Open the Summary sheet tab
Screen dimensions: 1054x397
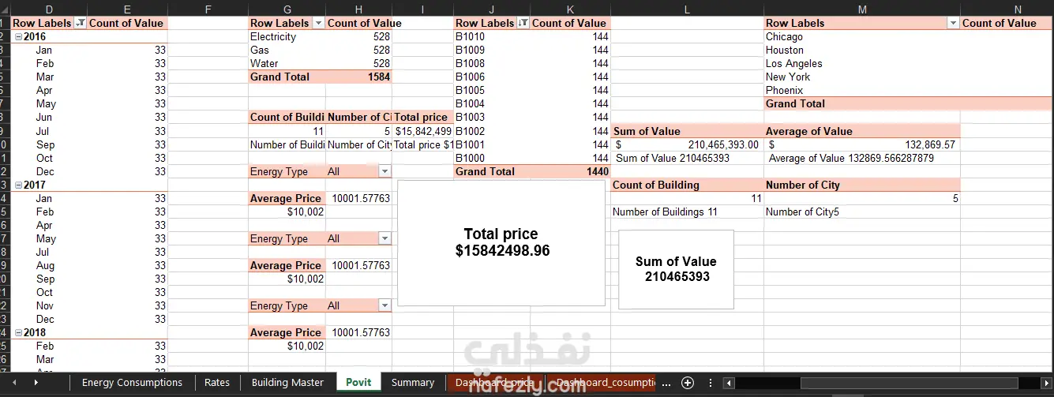click(x=413, y=383)
